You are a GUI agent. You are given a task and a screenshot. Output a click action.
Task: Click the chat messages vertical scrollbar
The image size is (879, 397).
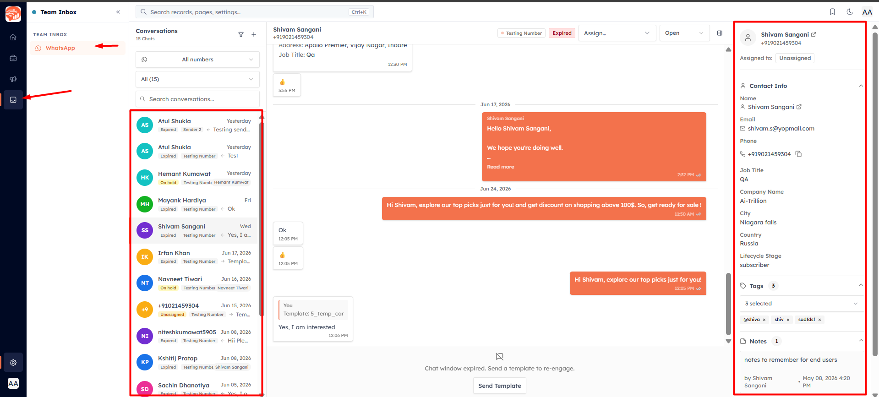(x=728, y=304)
